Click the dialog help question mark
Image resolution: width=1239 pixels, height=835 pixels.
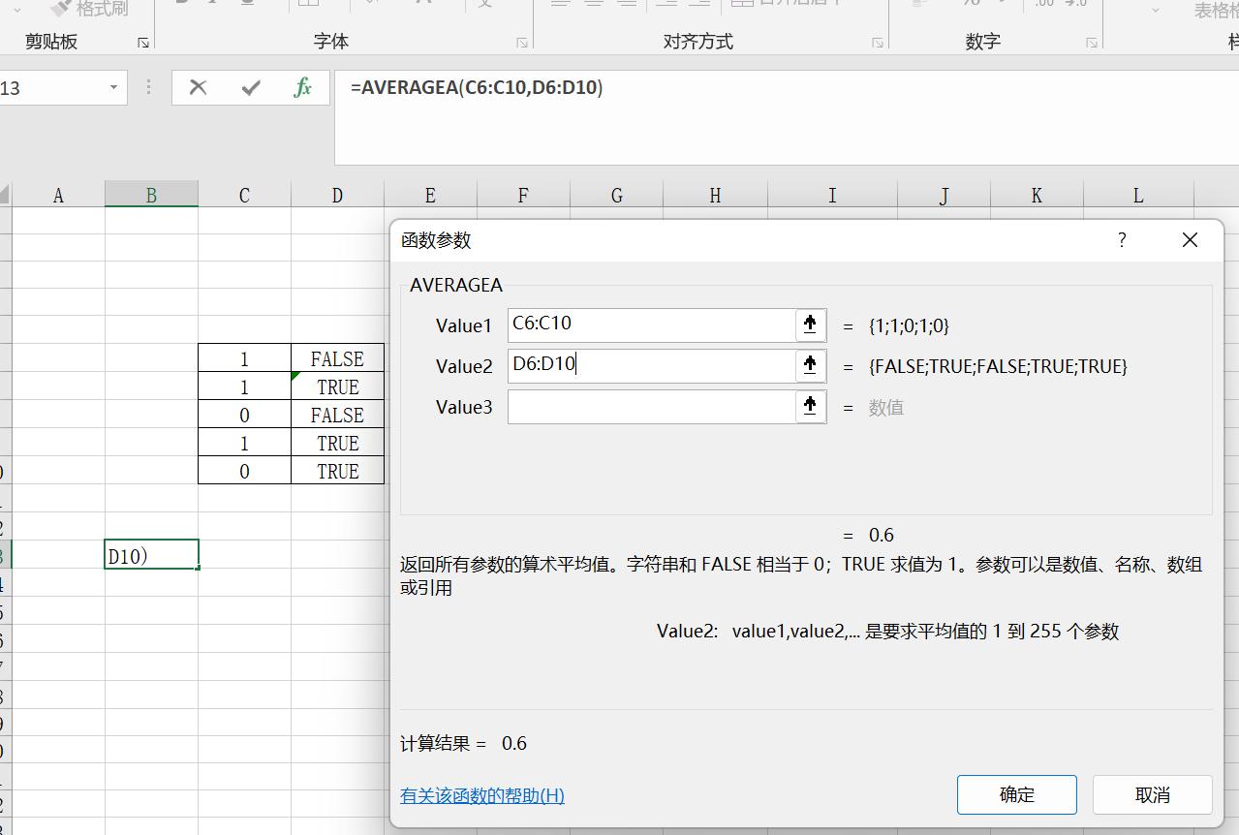coord(1122,240)
